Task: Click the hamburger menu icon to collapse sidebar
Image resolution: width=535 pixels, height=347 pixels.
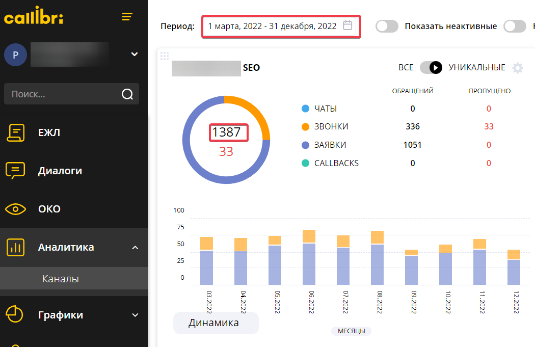Action: point(127,17)
